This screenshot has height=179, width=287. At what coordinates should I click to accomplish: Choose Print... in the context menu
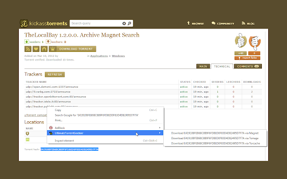click(x=105, y=120)
